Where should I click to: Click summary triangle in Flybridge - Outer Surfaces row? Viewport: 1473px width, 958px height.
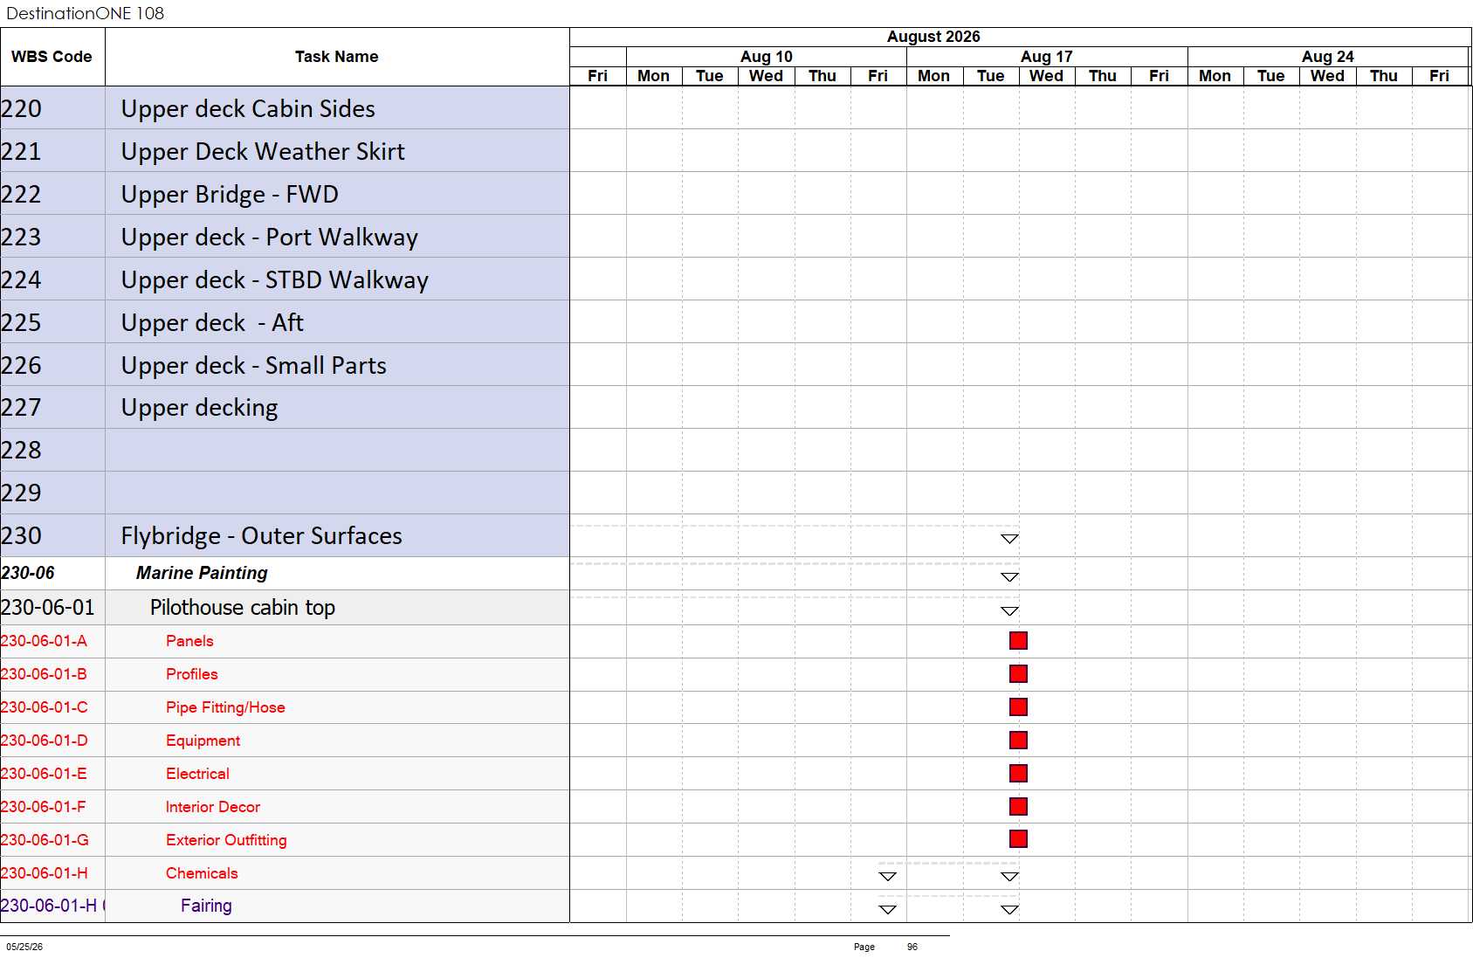click(x=1009, y=539)
